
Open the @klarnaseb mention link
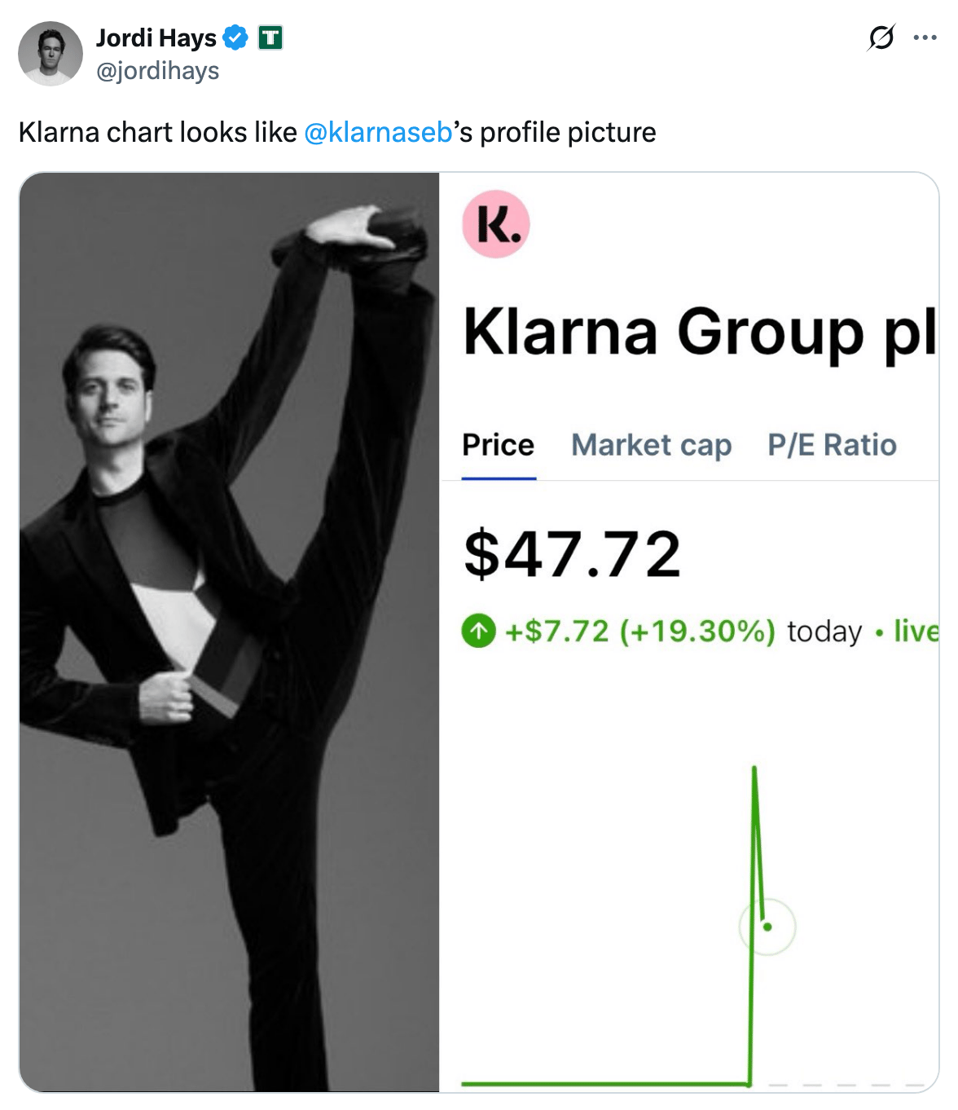tap(378, 132)
